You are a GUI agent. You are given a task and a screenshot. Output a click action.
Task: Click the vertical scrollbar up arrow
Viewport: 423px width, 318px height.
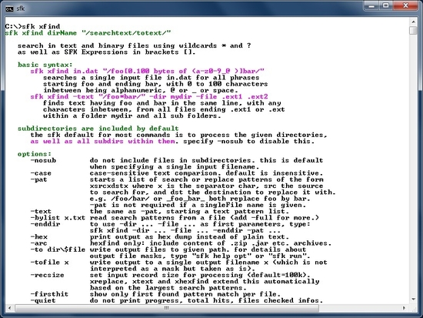click(x=413, y=22)
